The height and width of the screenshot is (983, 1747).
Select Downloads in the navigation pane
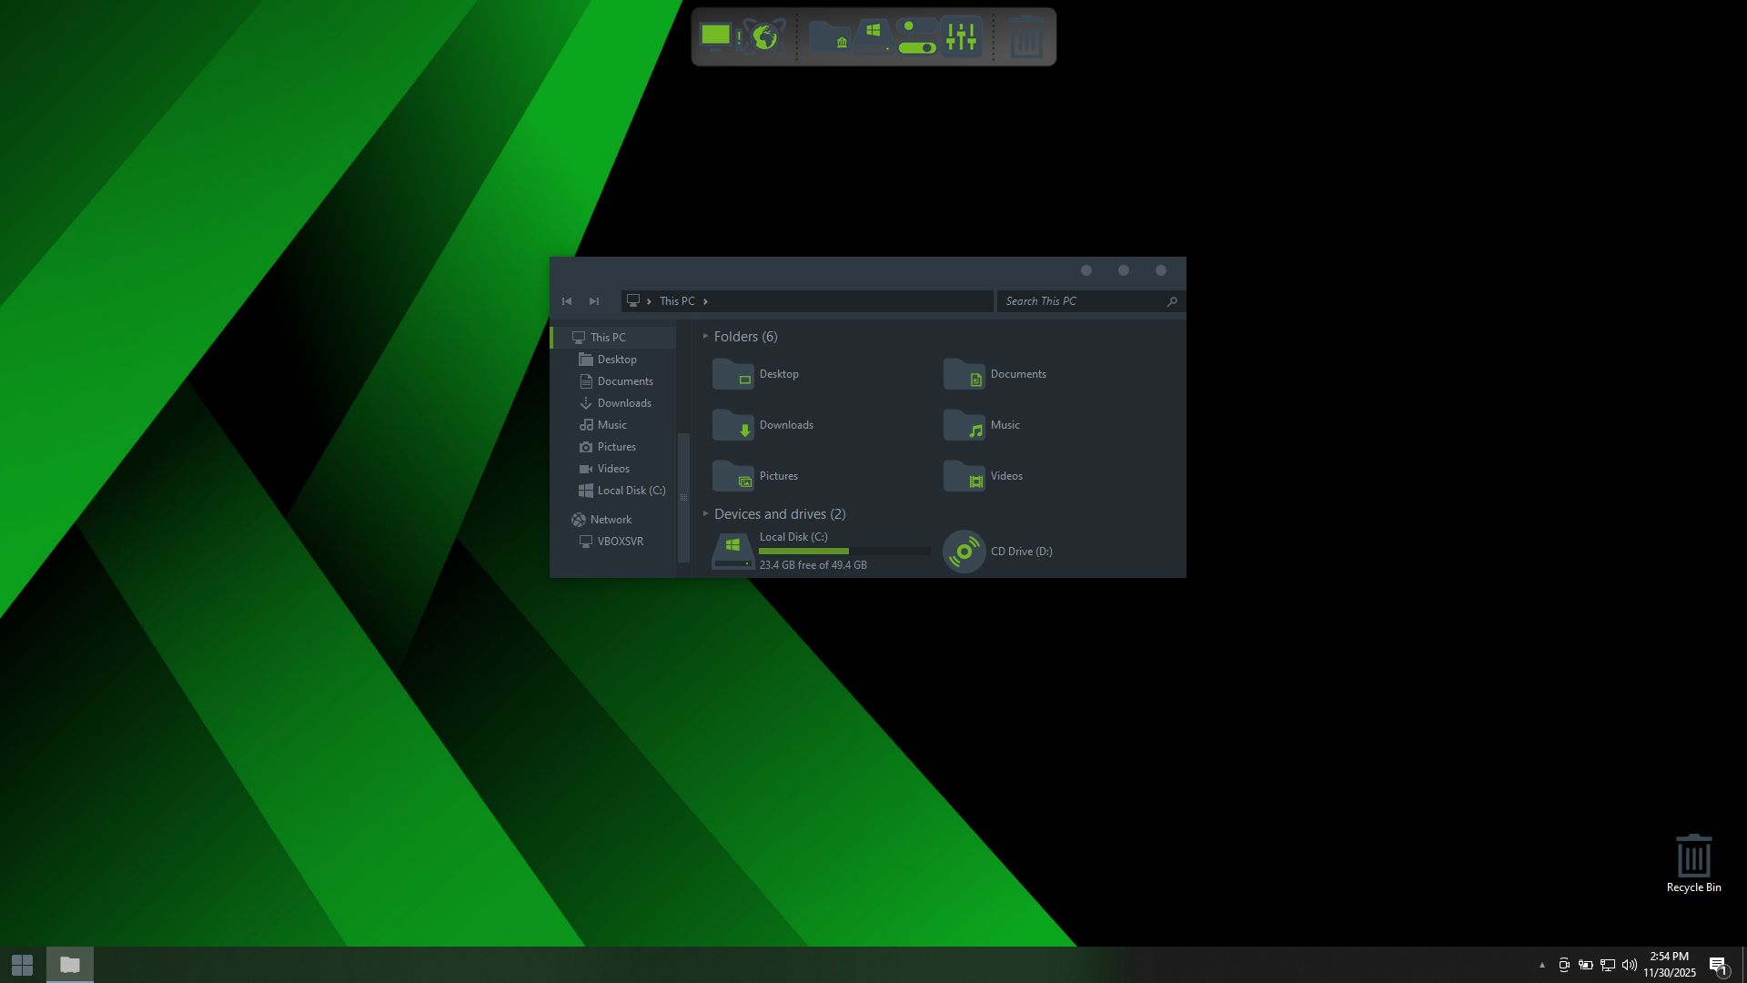pos(624,403)
